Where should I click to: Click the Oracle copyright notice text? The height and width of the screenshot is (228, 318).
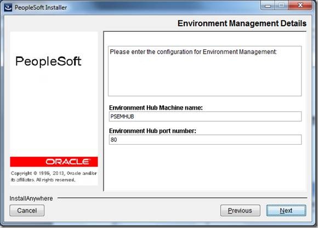click(54, 176)
